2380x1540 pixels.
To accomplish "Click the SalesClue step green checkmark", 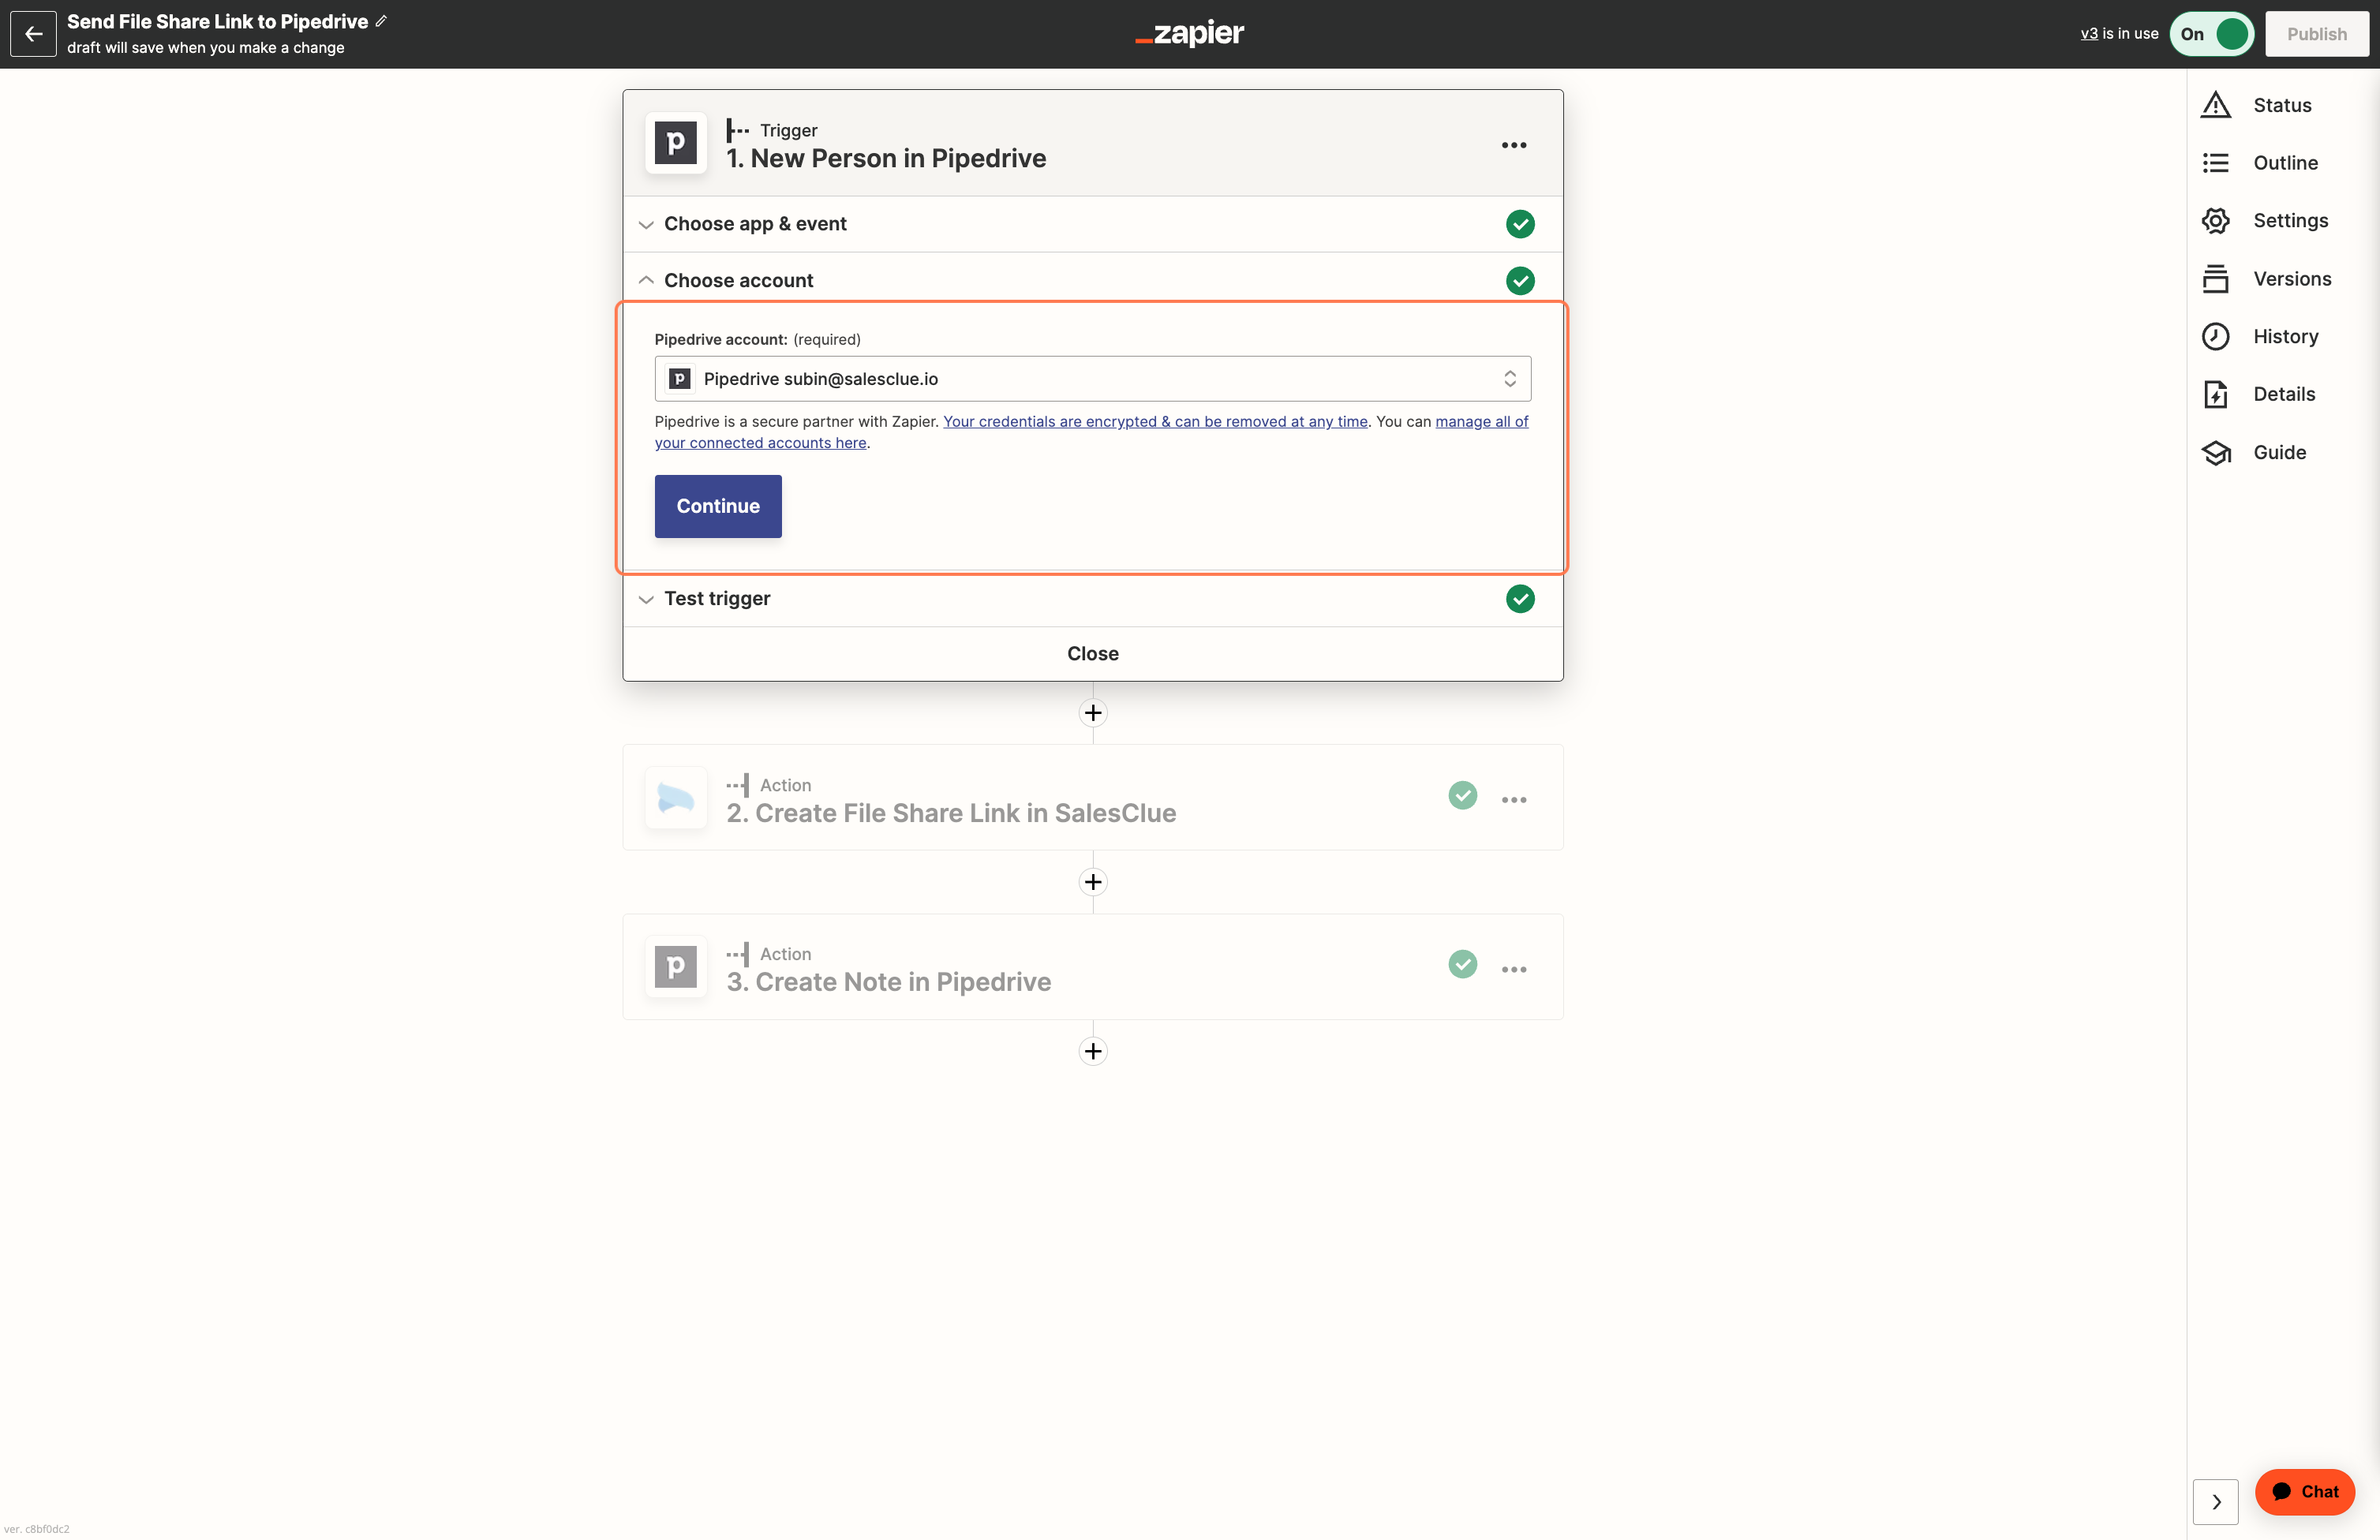I will [1462, 796].
